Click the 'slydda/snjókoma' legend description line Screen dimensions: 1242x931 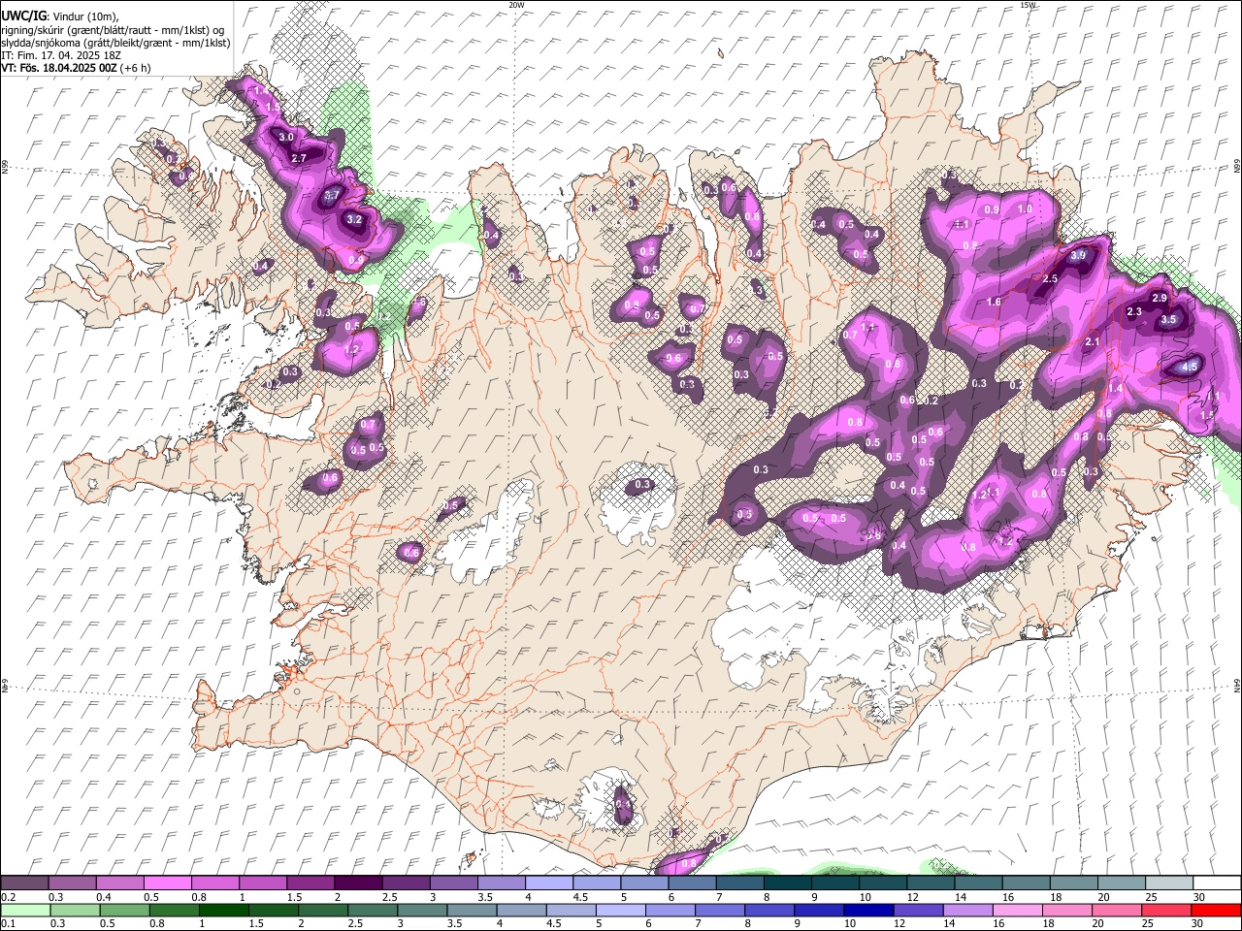coord(115,43)
